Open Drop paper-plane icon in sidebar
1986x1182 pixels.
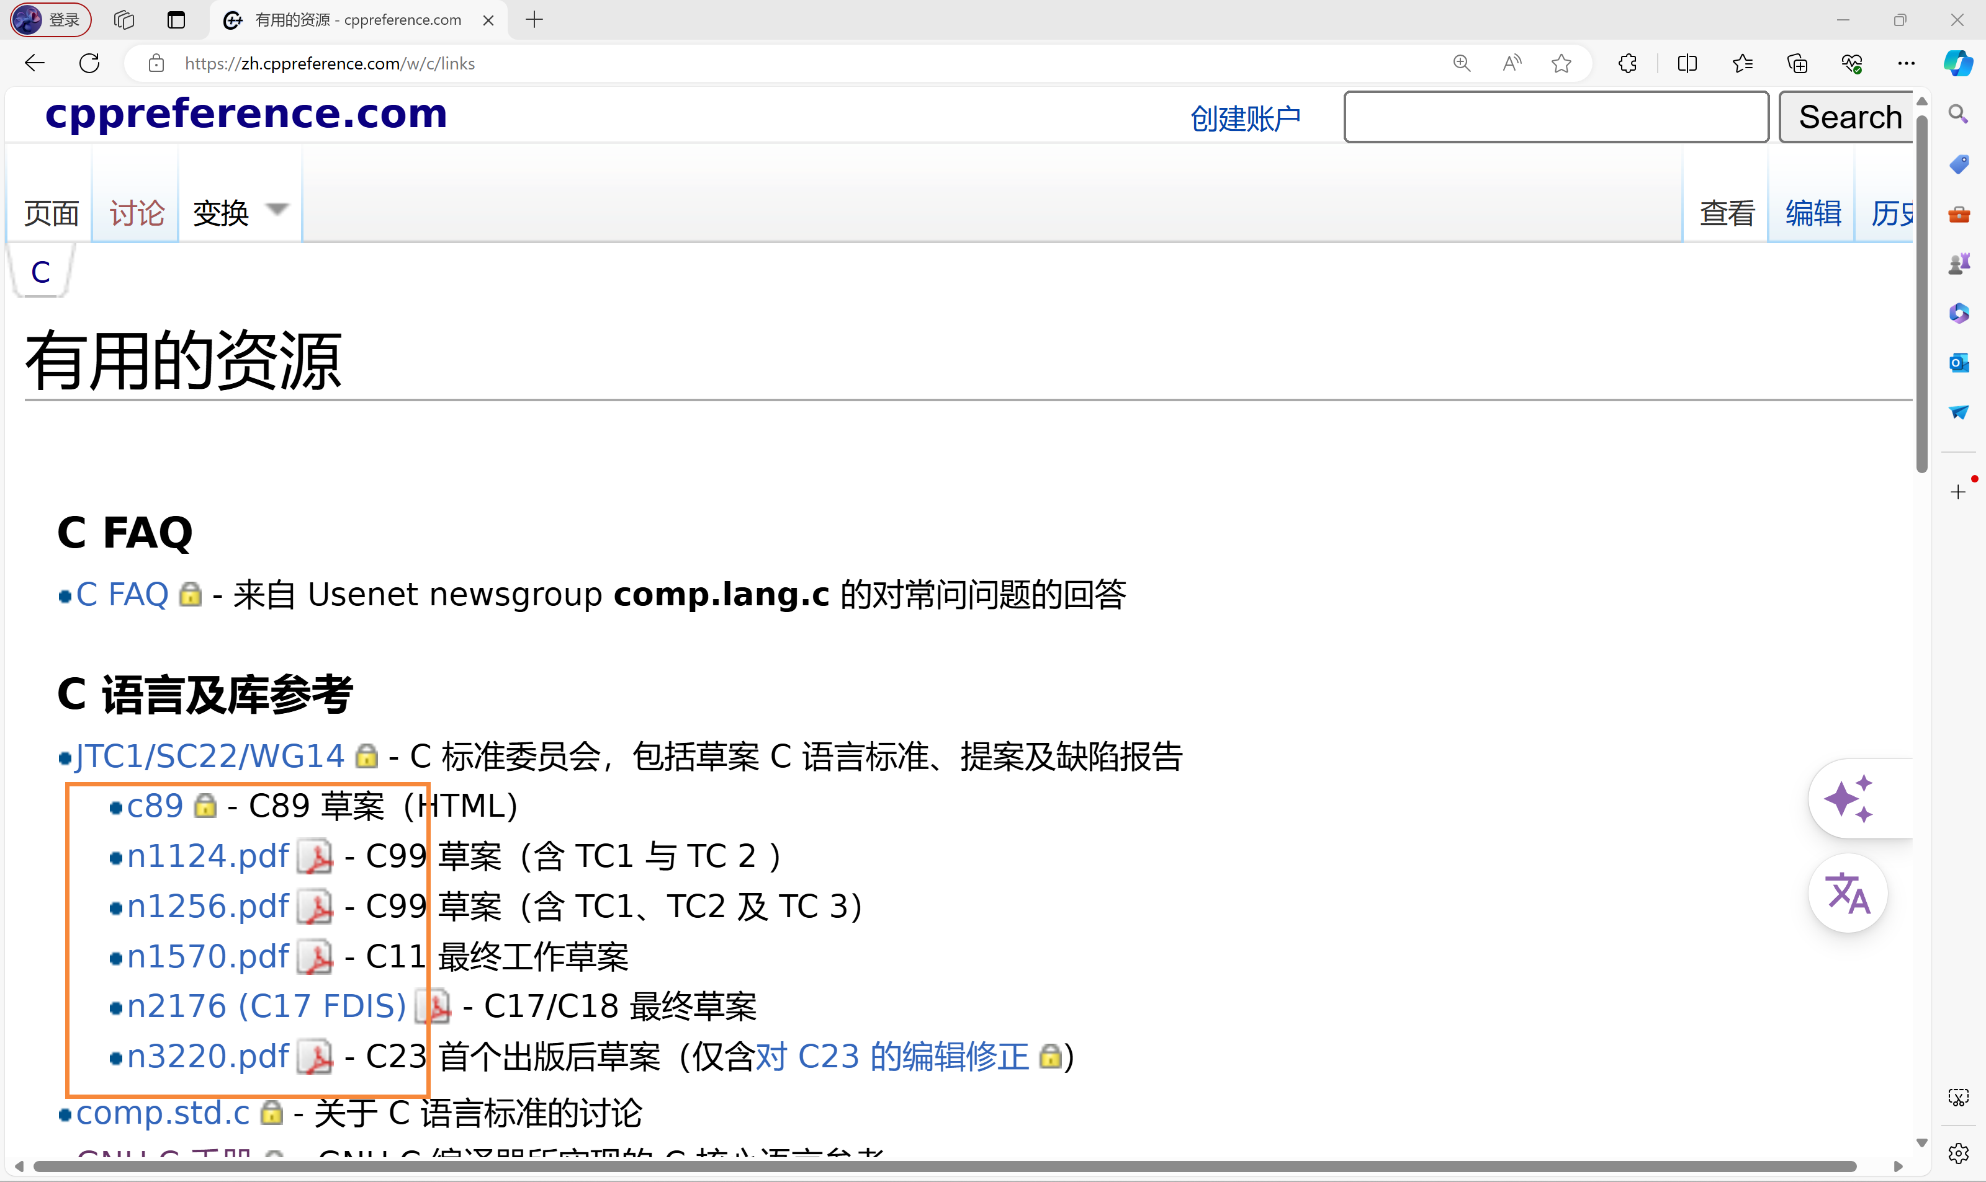click(1959, 412)
